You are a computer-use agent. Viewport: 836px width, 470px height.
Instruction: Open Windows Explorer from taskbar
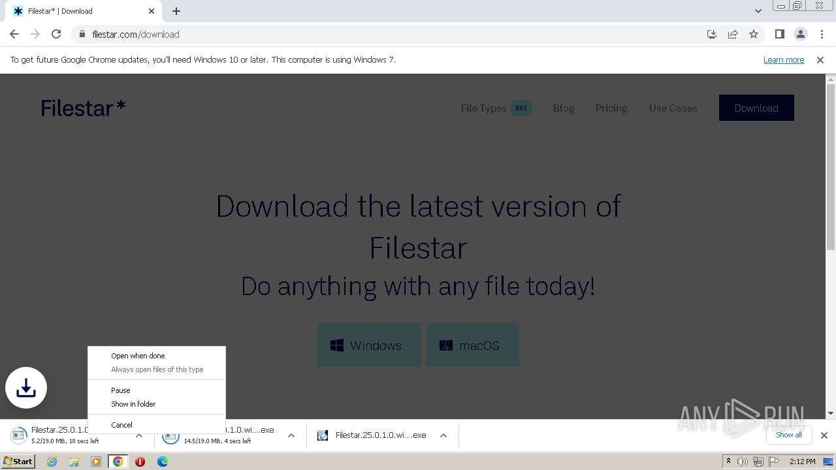tap(74, 462)
